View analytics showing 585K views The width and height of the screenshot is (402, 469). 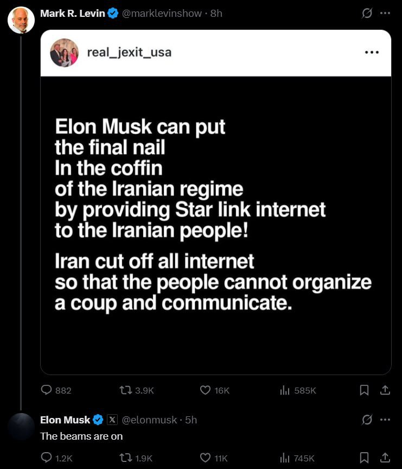298,390
